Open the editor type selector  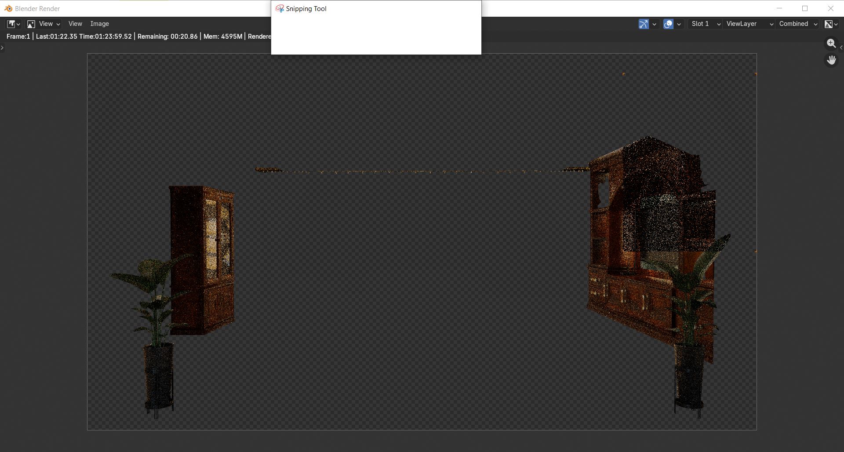[13, 24]
